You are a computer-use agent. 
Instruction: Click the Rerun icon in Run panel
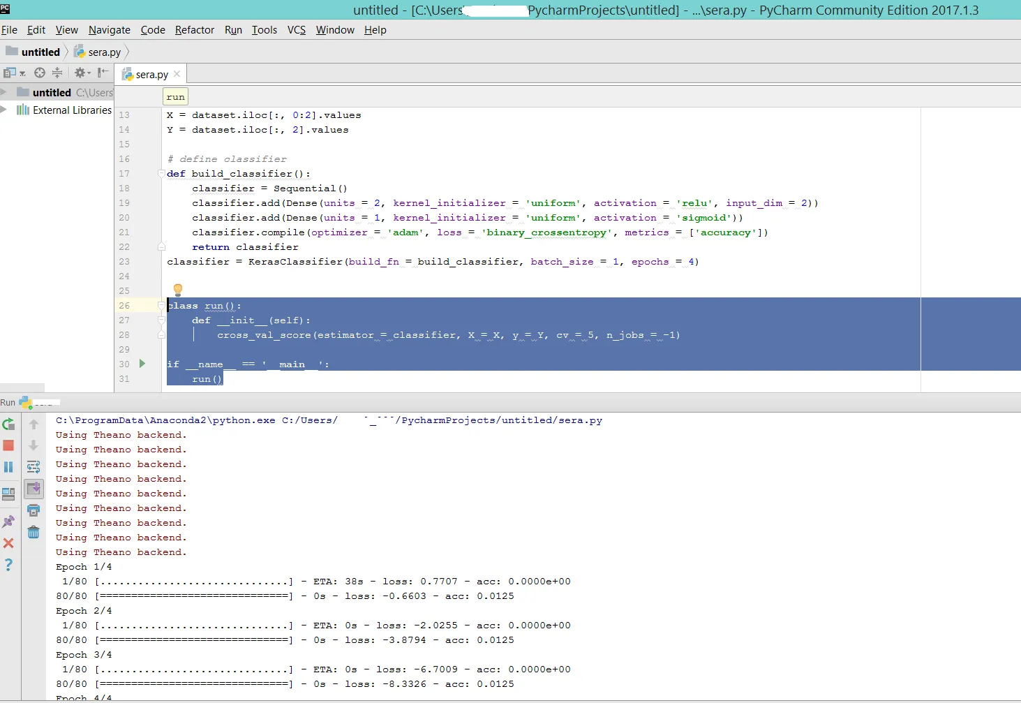[8, 424]
